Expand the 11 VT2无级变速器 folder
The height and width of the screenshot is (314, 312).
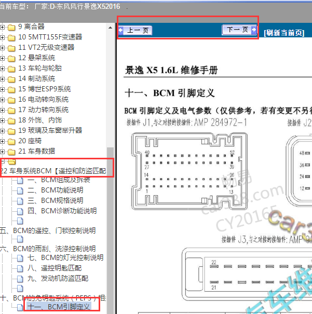coord(2,48)
